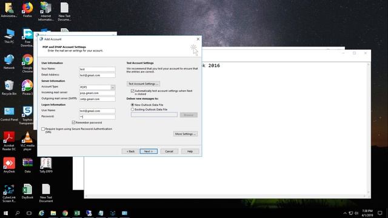Show hidden system tray icons
Image resolution: width=388 pixels, height=218 pixels.
[x=345, y=213]
